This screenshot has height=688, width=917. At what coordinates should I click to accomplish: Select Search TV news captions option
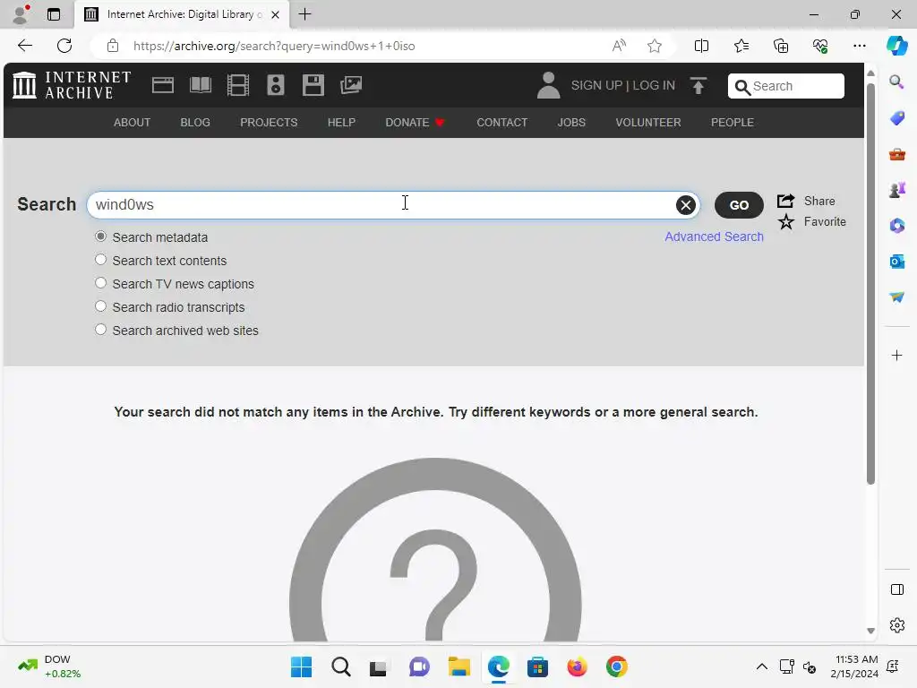click(100, 283)
